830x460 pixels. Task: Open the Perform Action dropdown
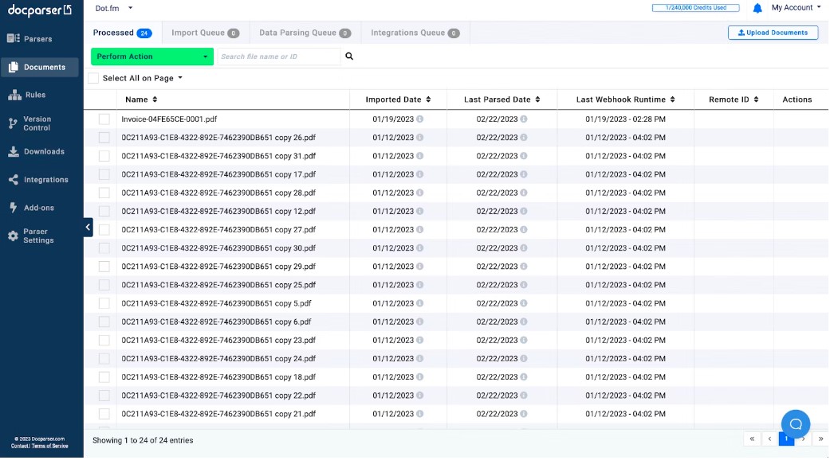coord(152,57)
